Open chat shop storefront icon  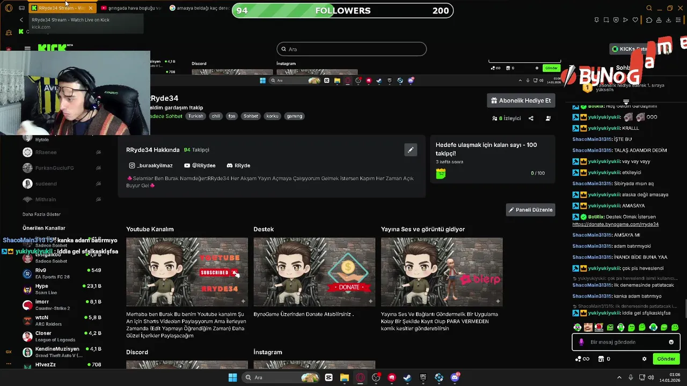pyautogui.click(x=602, y=359)
